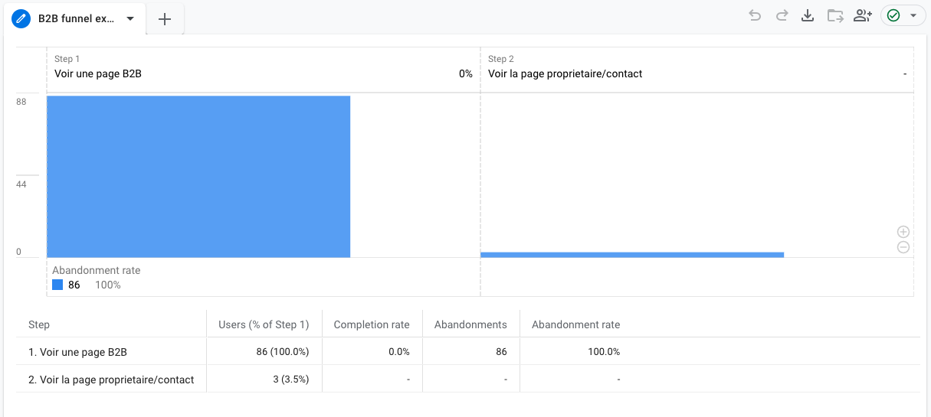Download the exploration data

click(x=808, y=16)
